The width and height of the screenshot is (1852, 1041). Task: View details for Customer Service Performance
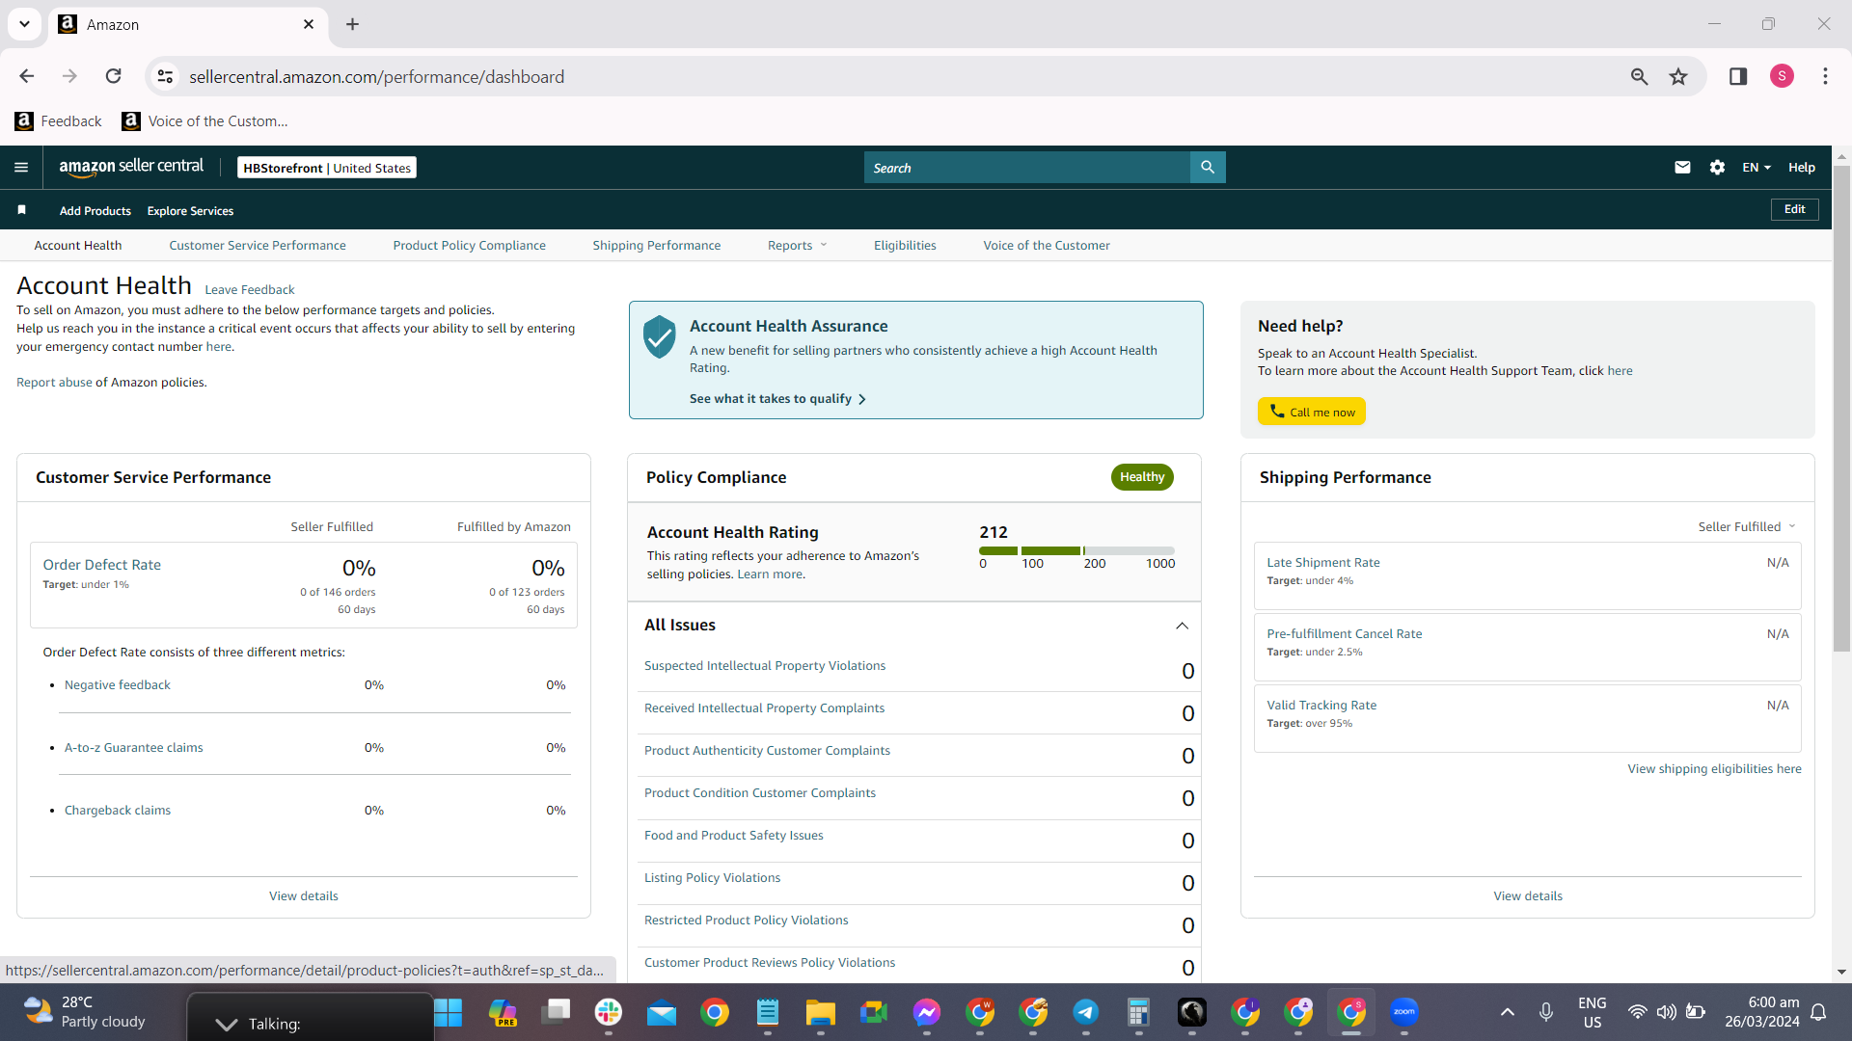click(304, 896)
